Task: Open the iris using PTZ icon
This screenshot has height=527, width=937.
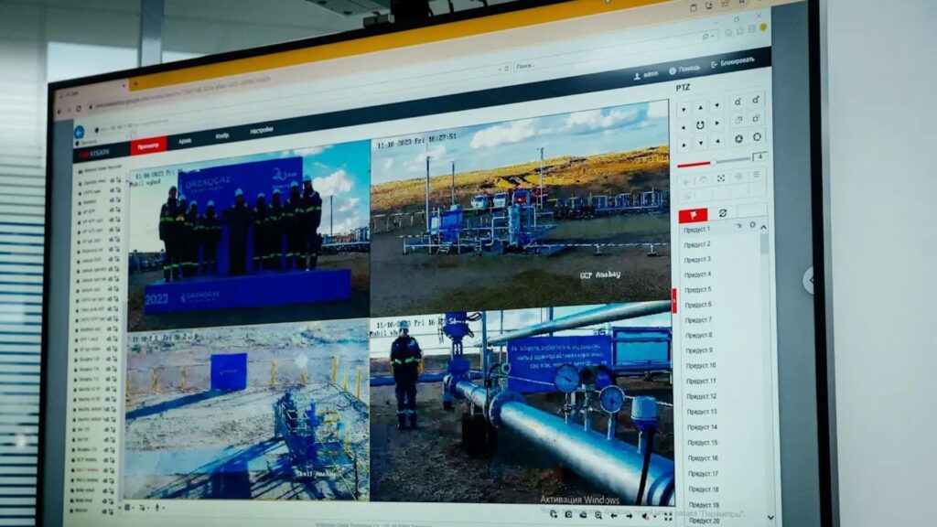Action: click(757, 137)
